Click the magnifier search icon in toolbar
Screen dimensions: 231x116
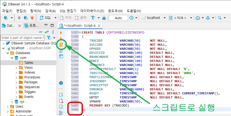(219, 18)
